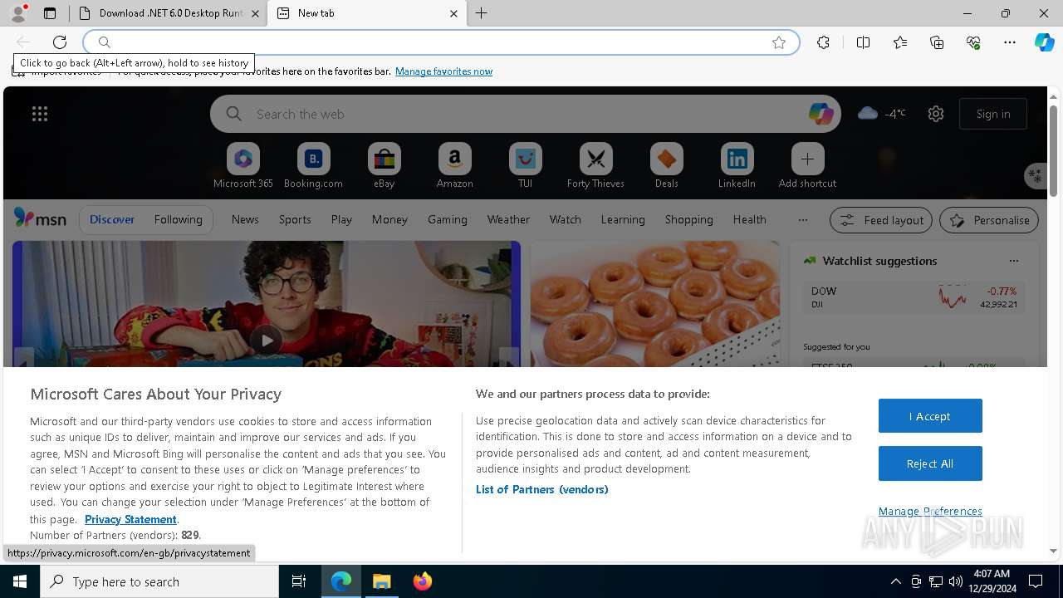Play the featured video story
Viewport: 1063px width, 598px height.
click(x=267, y=340)
